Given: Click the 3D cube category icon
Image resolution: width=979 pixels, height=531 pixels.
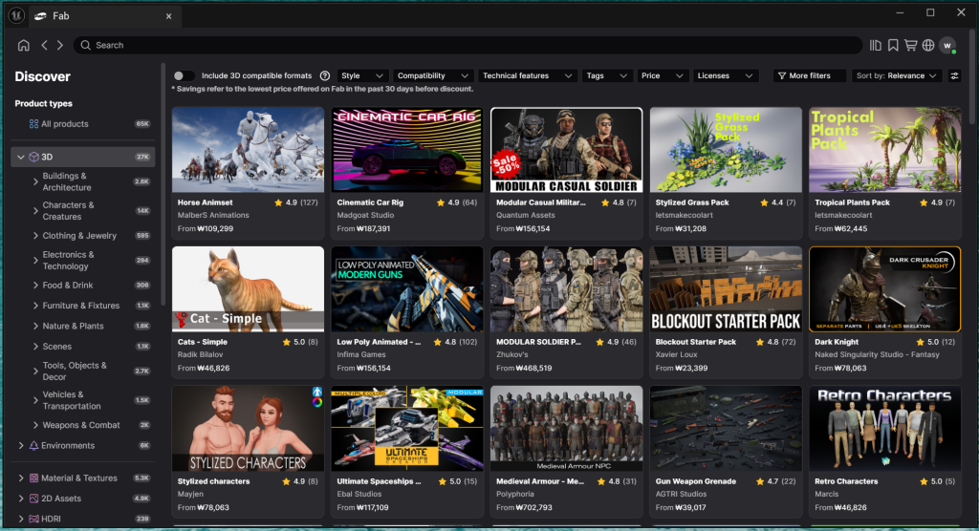Looking at the screenshot, I should point(34,157).
